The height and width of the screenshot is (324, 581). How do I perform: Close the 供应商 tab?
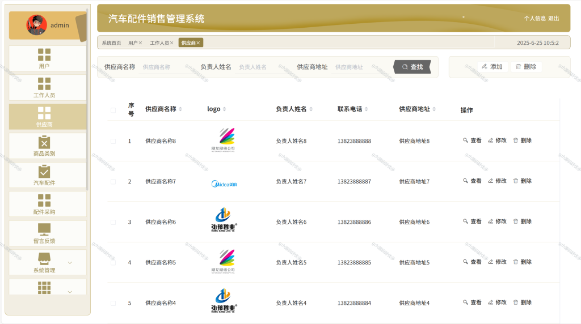click(x=198, y=43)
